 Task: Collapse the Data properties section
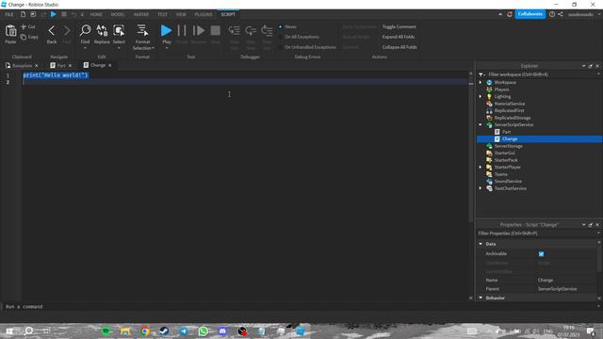click(481, 244)
